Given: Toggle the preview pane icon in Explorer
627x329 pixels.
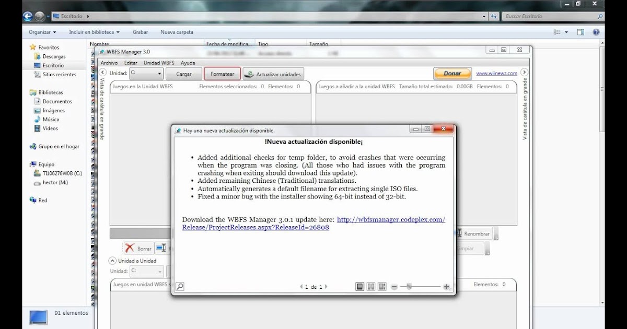Looking at the screenshot, I should [x=580, y=32].
